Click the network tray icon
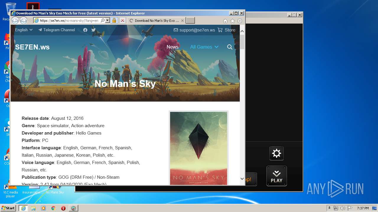Image resolution: width=378 pixels, height=212 pixels. coord(336,208)
